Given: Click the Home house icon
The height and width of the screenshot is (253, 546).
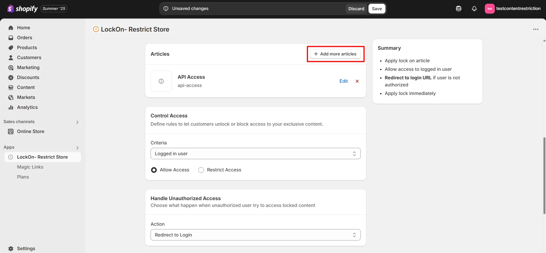Looking at the screenshot, I should click(x=11, y=28).
